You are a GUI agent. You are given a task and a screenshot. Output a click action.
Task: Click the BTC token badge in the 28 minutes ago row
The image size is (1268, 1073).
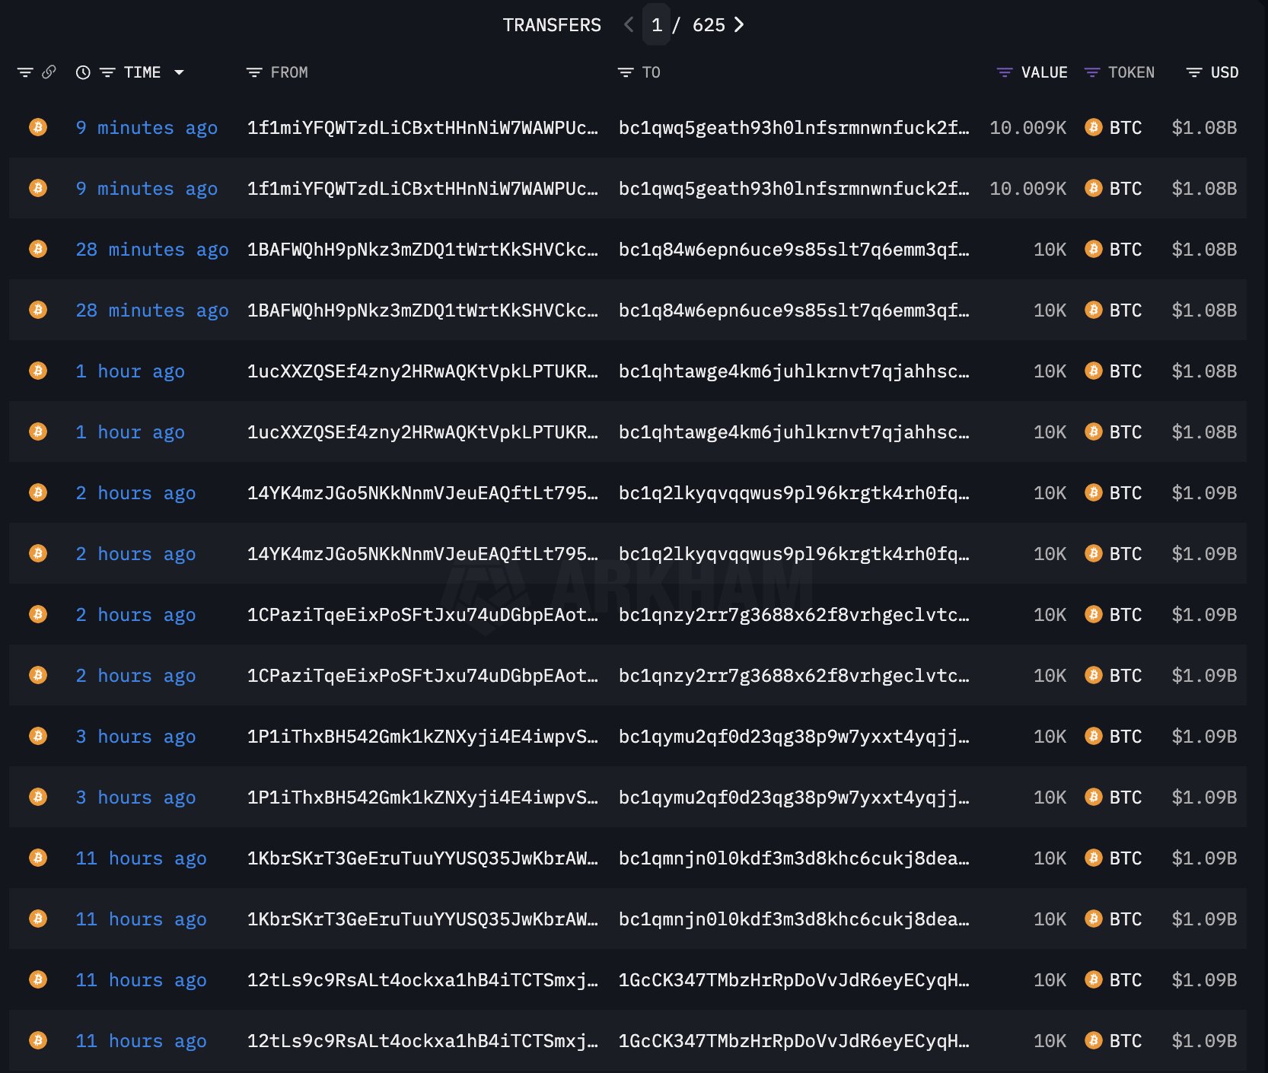click(1113, 249)
